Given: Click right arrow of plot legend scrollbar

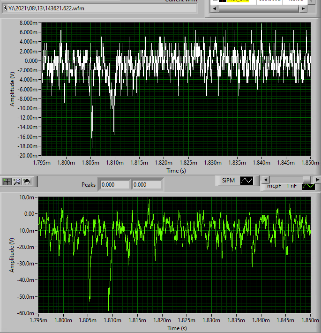Looking at the screenshot, I should pyautogui.click(x=317, y=180).
